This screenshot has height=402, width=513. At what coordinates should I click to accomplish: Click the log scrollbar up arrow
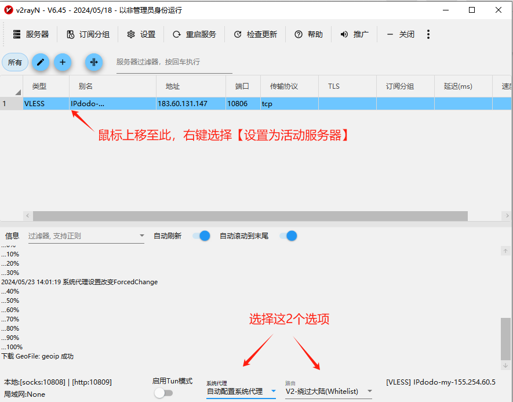click(505, 251)
